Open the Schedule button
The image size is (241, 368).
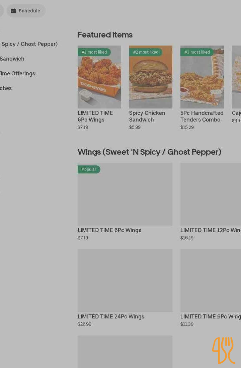click(x=26, y=11)
